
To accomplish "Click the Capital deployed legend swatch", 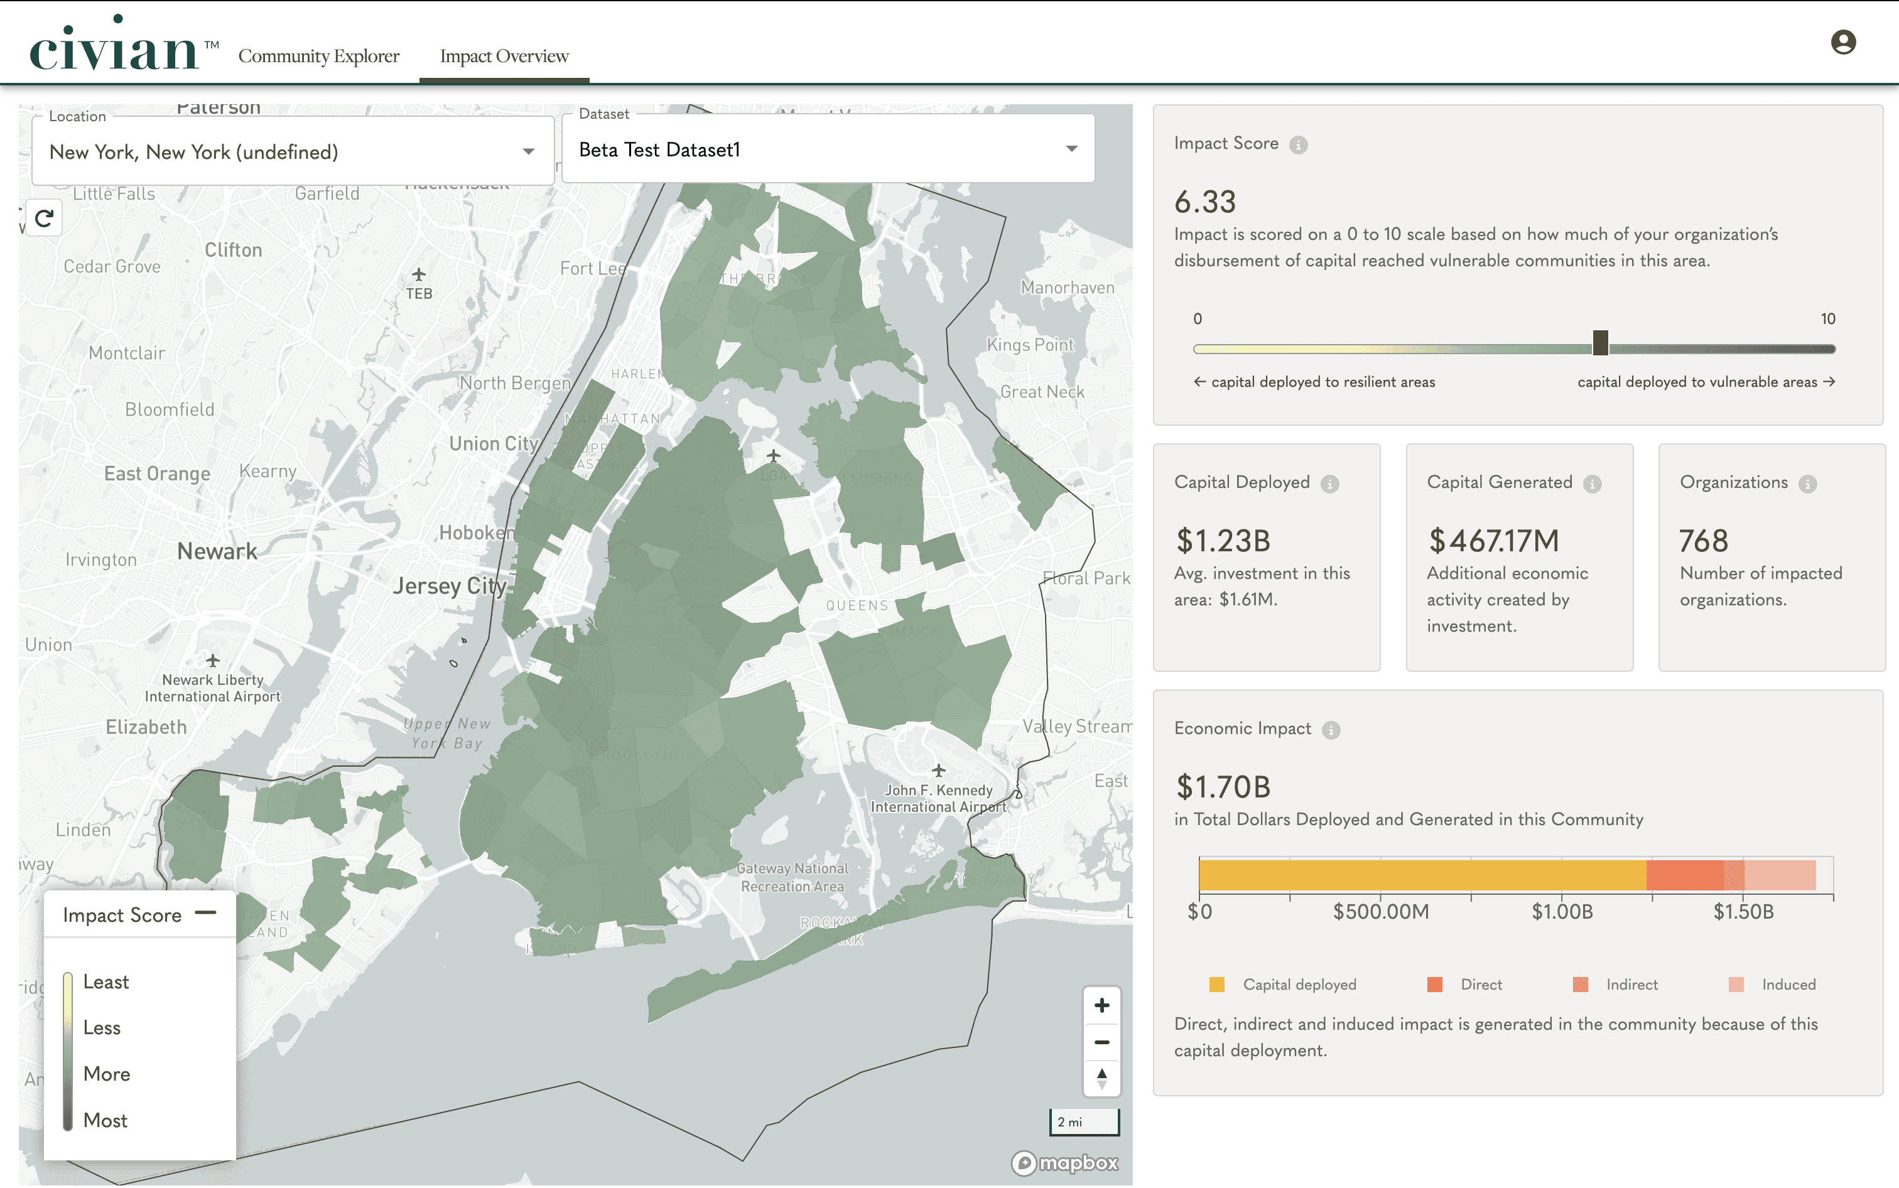I will (1216, 985).
